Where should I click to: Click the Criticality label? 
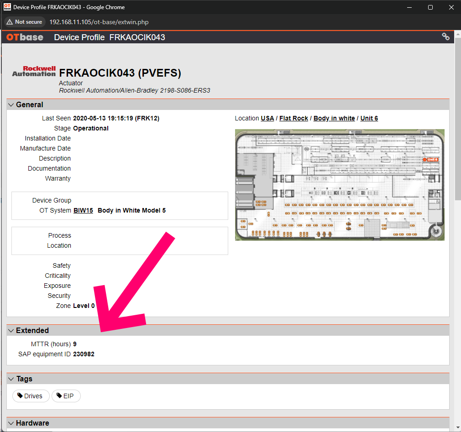point(58,276)
